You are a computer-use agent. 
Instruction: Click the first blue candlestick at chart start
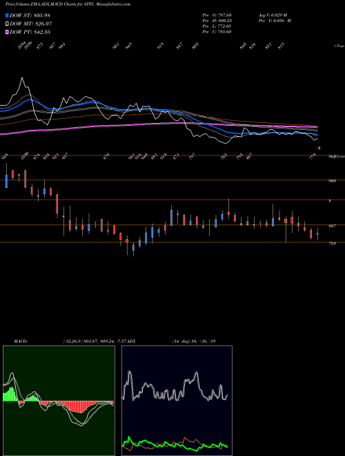6,181
